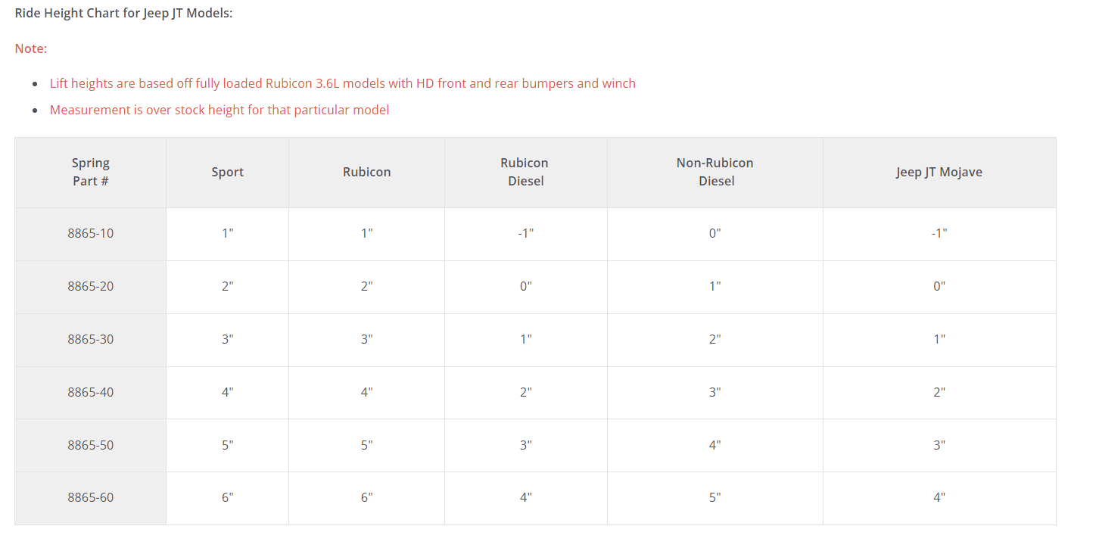
Task: Pick the Sport lift value in row 8865-20
Action: tap(228, 287)
